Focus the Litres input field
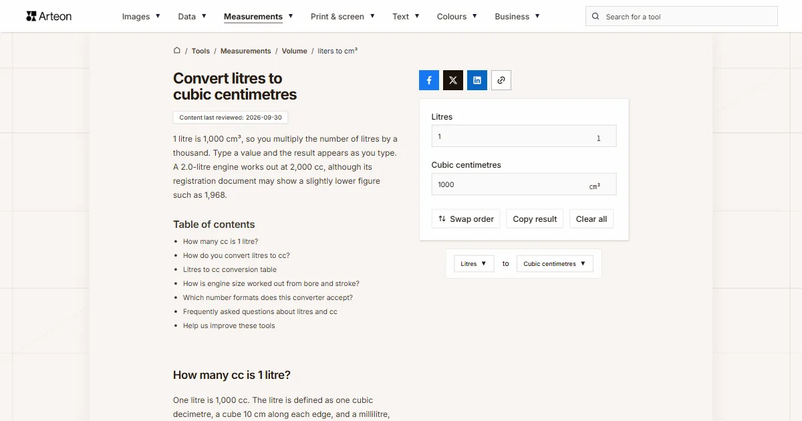Viewport: 802px width, 421px height. click(x=524, y=136)
